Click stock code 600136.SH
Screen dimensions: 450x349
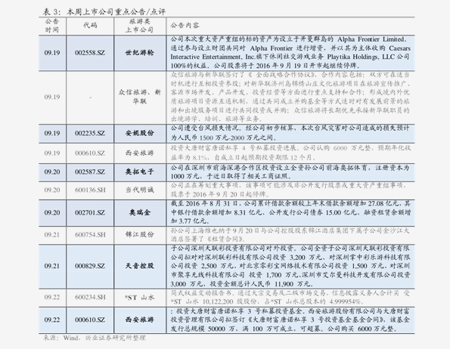90,190
